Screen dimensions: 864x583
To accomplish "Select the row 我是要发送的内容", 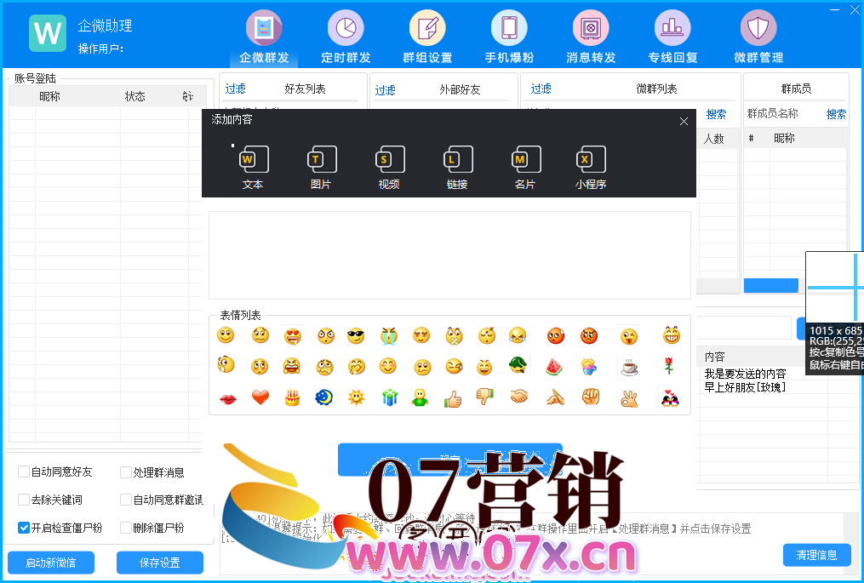I will click(x=746, y=374).
